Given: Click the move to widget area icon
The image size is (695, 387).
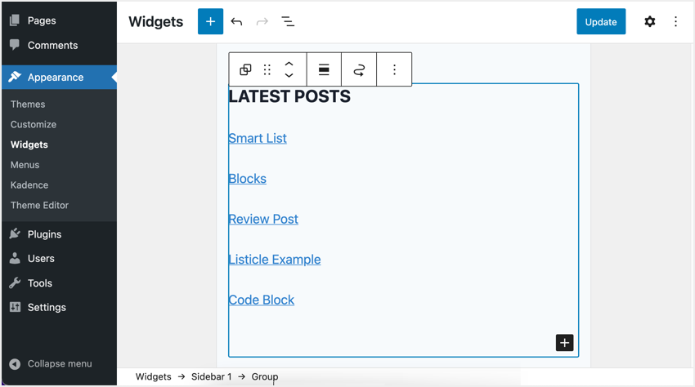Looking at the screenshot, I should (x=359, y=70).
